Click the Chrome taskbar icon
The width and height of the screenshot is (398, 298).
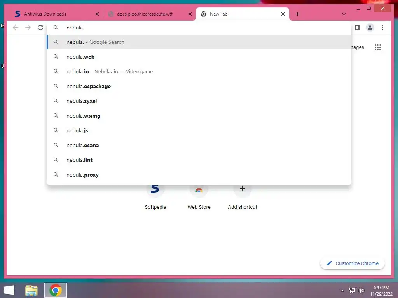point(56,290)
